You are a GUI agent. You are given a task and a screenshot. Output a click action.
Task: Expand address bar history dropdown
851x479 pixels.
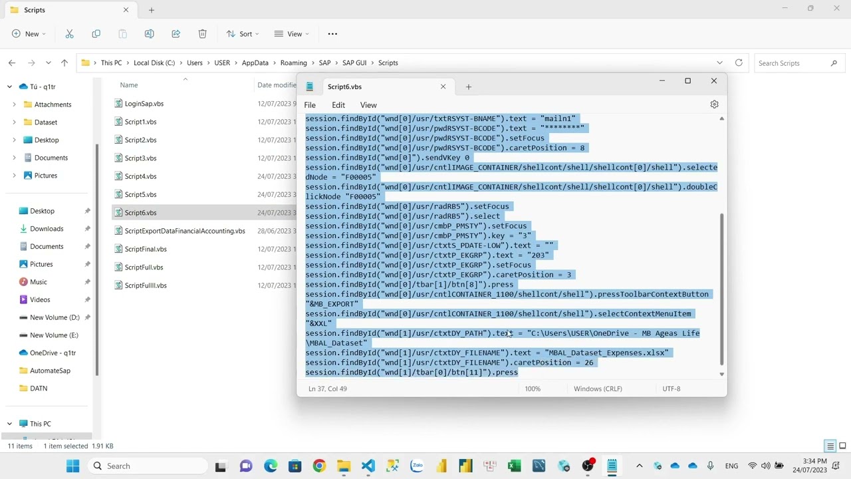pos(719,63)
